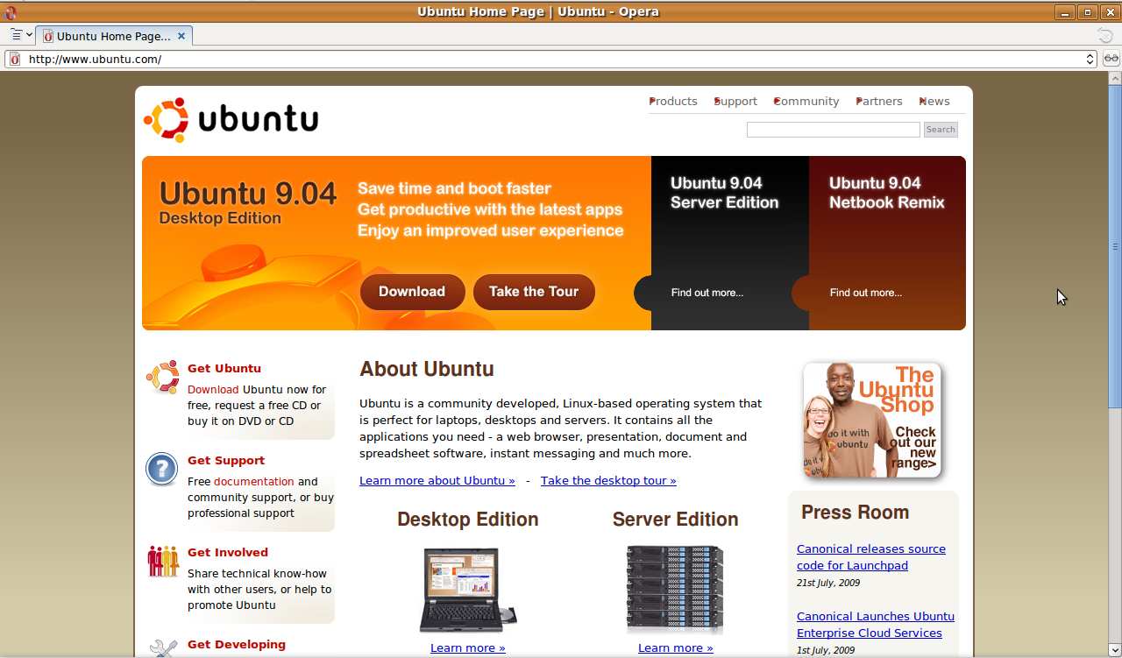
Task: Click the URL address field
Action: [x=550, y=60]
